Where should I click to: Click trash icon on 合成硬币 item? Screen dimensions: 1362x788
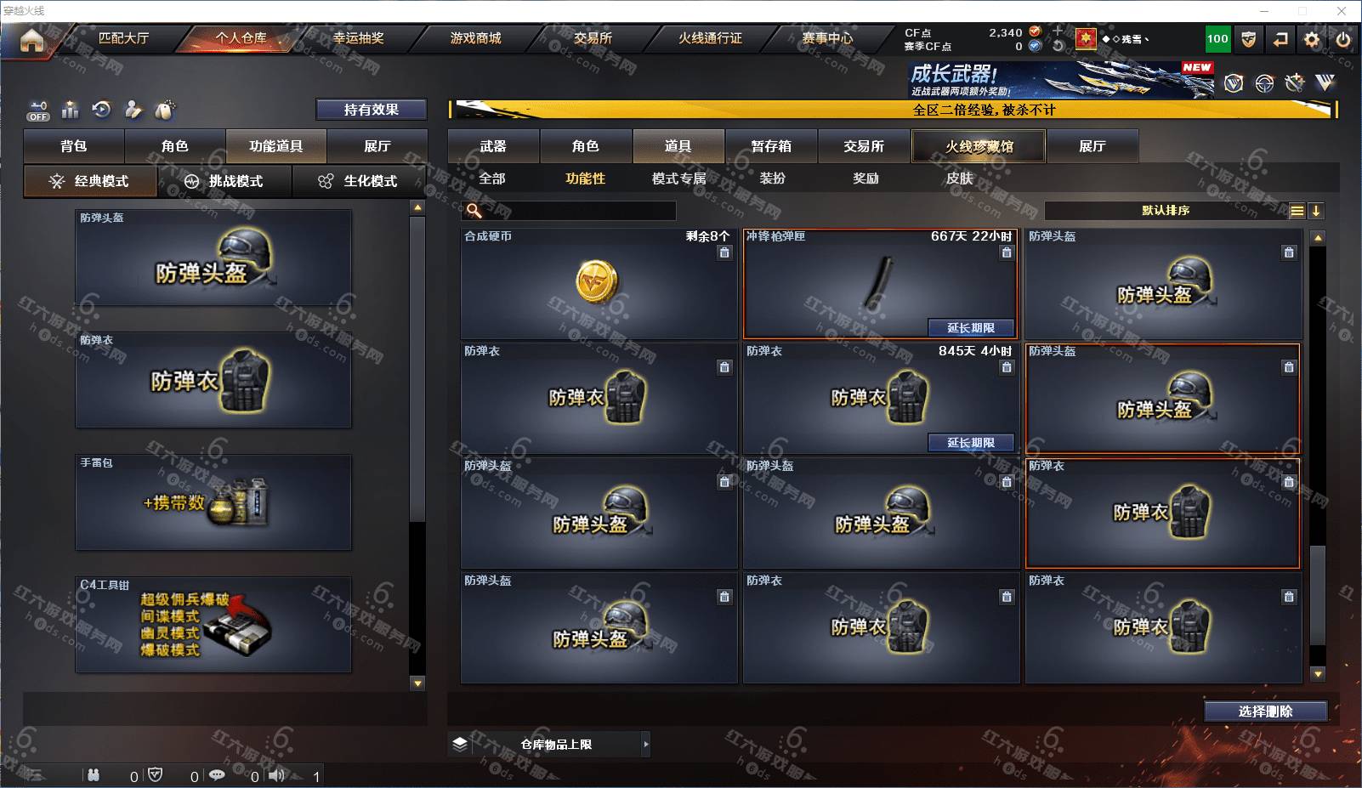[724, 252]
